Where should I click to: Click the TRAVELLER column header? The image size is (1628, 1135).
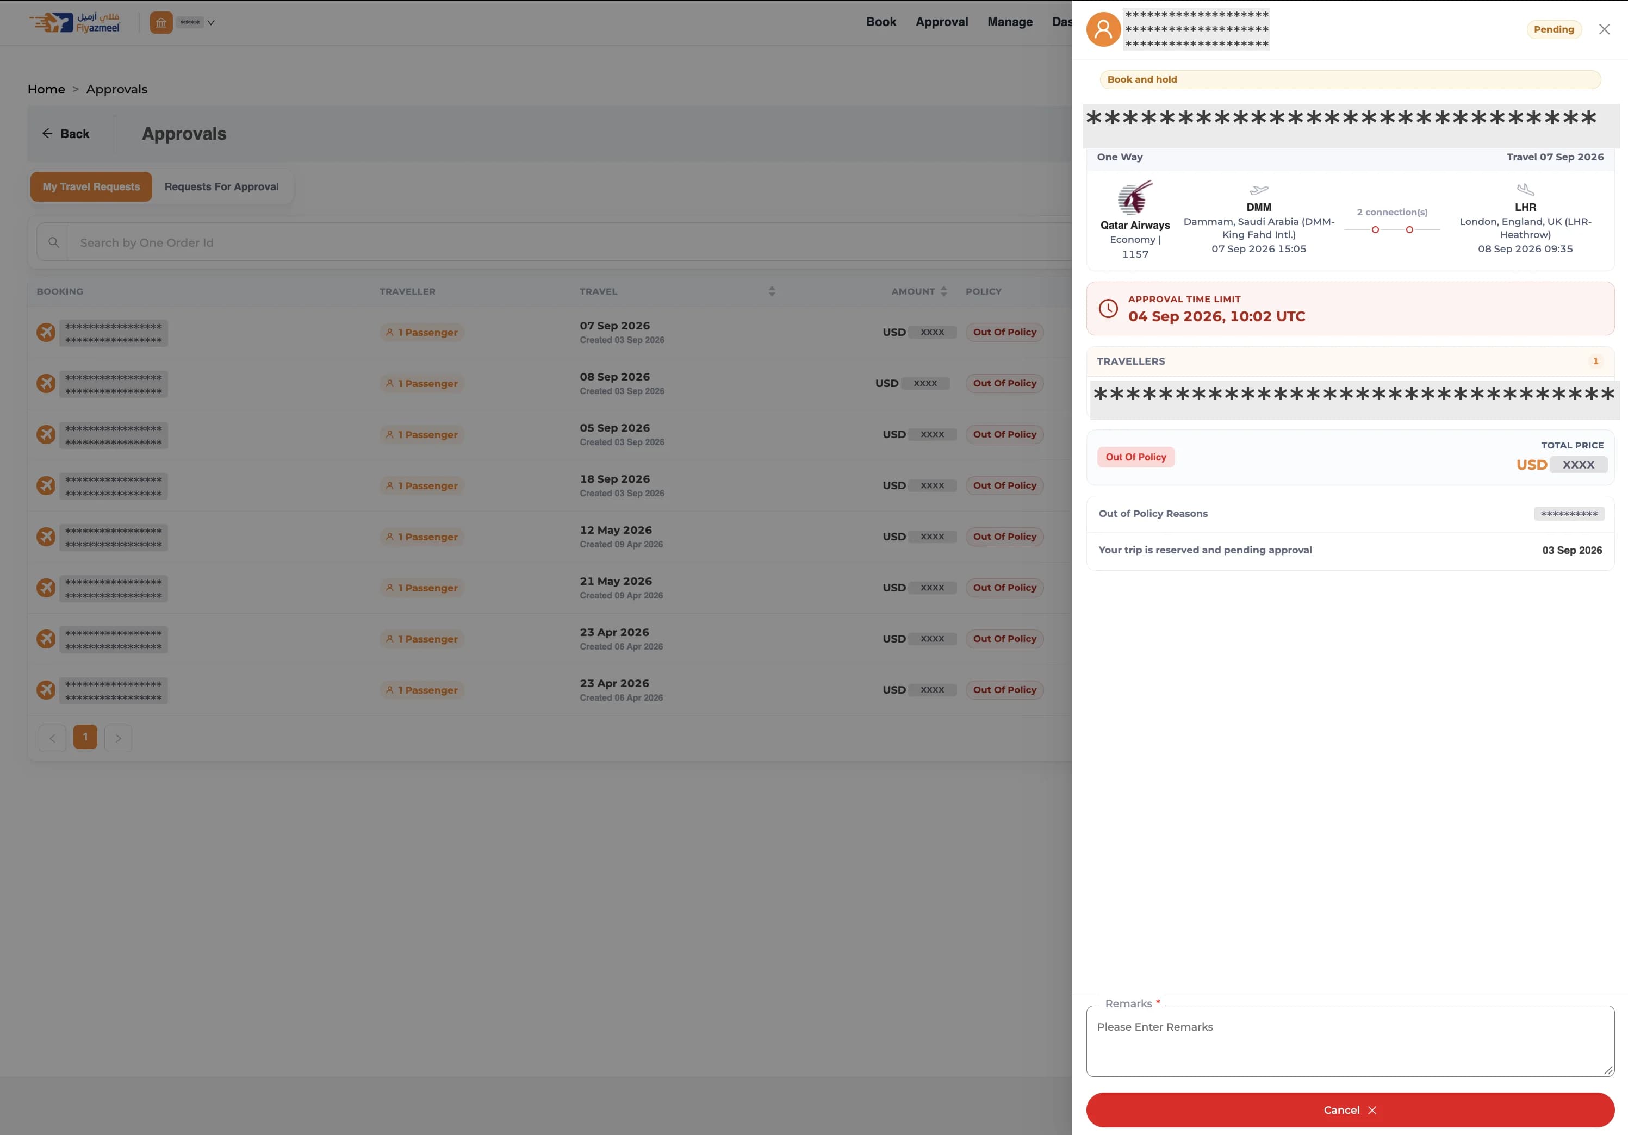coord(408,291)
